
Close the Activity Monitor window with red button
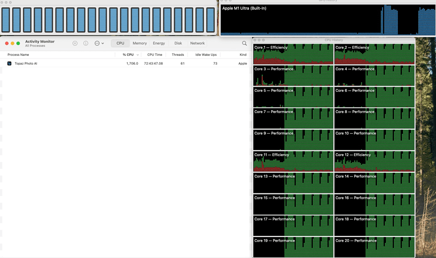point(7,43)
